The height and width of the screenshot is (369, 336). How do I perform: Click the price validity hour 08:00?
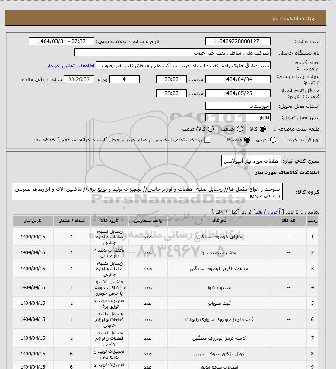pyautogui.click(x=171, y=93)
